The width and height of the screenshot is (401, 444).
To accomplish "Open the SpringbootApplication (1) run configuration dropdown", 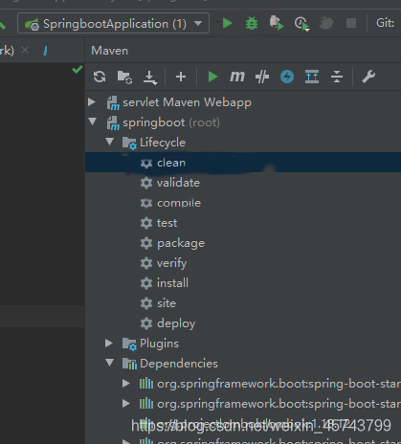I will [113, 23].
